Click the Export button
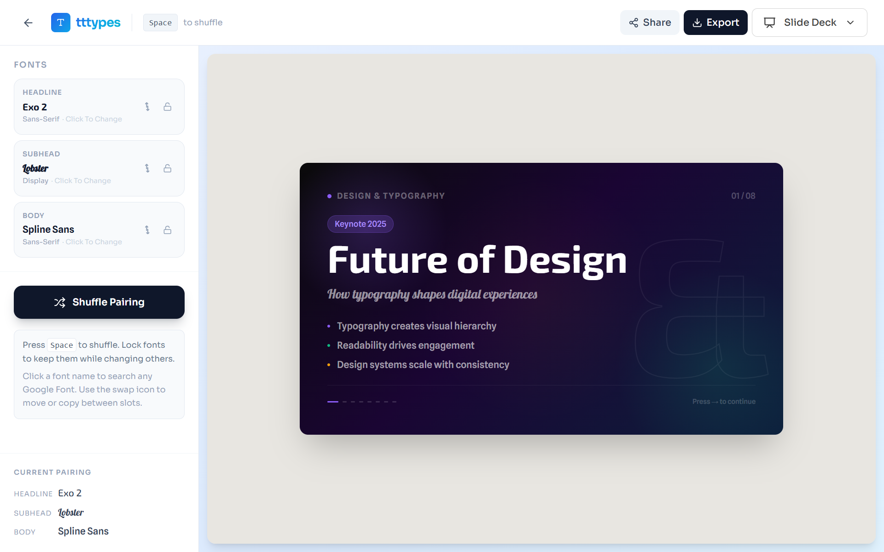Screen dimensions: 884x552 [x=715, y=22]
